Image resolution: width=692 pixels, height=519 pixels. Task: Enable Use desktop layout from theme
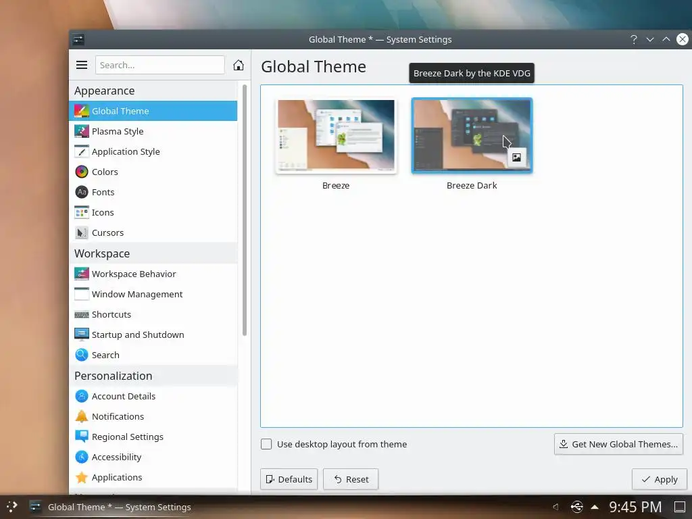click(x=266, y=444)
